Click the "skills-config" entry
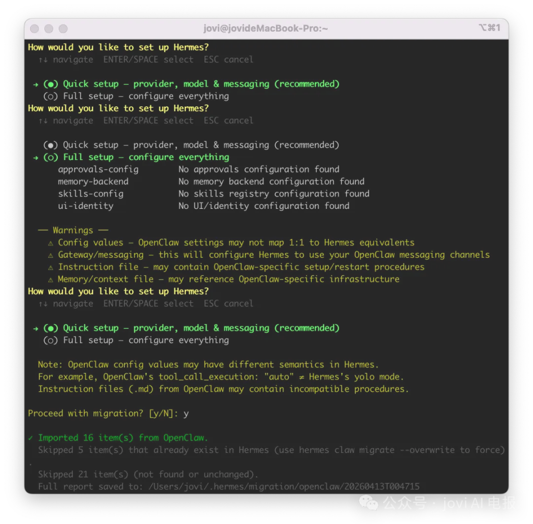Viewport: 533px width, 524px height. click(91, 194)
